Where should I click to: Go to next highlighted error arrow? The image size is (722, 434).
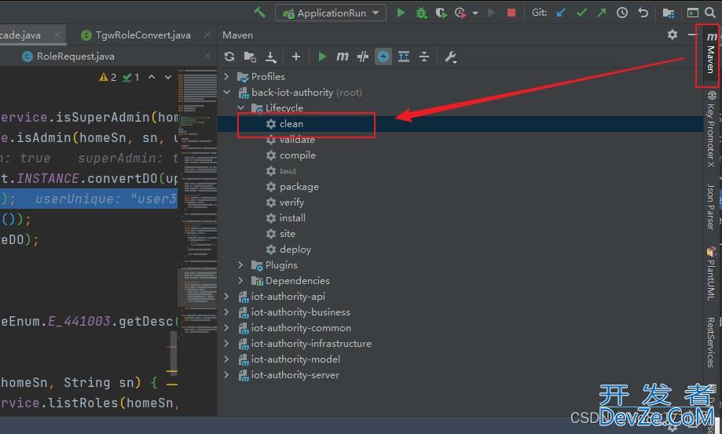[168, 77]
